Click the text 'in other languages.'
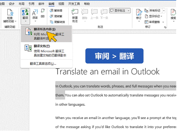This screenshot has height=131, width=183. (70, 105)
